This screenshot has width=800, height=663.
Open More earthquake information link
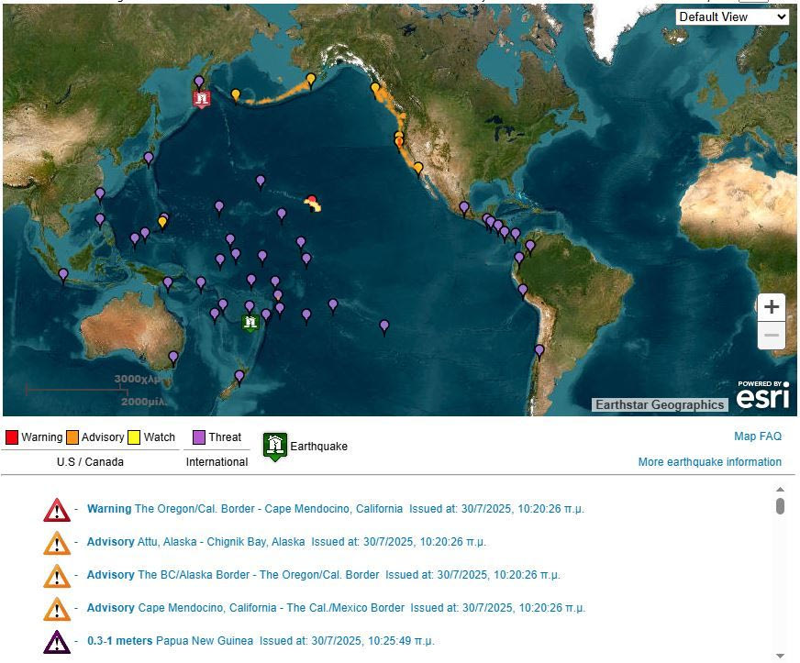point(709,462)
